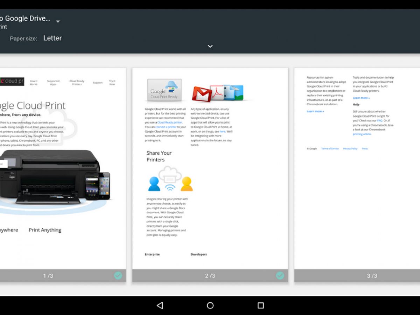Click the Cloud Ready printer link
The height and width of the screenshot is (315, 420).
coord(170,122)
